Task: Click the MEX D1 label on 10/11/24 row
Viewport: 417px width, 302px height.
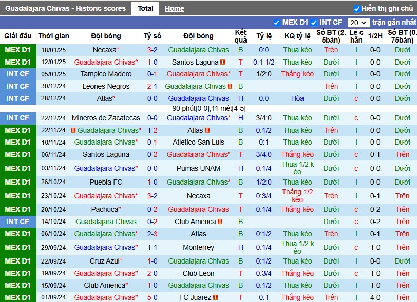Action: (18, 143)
